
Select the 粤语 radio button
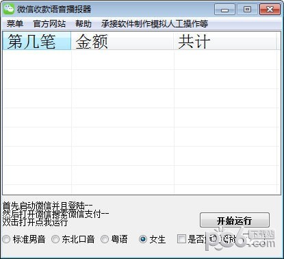(105, 239)
